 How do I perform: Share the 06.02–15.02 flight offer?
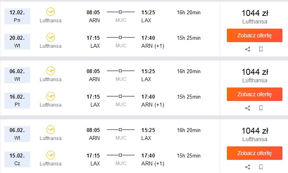click(x=247, y=167)
